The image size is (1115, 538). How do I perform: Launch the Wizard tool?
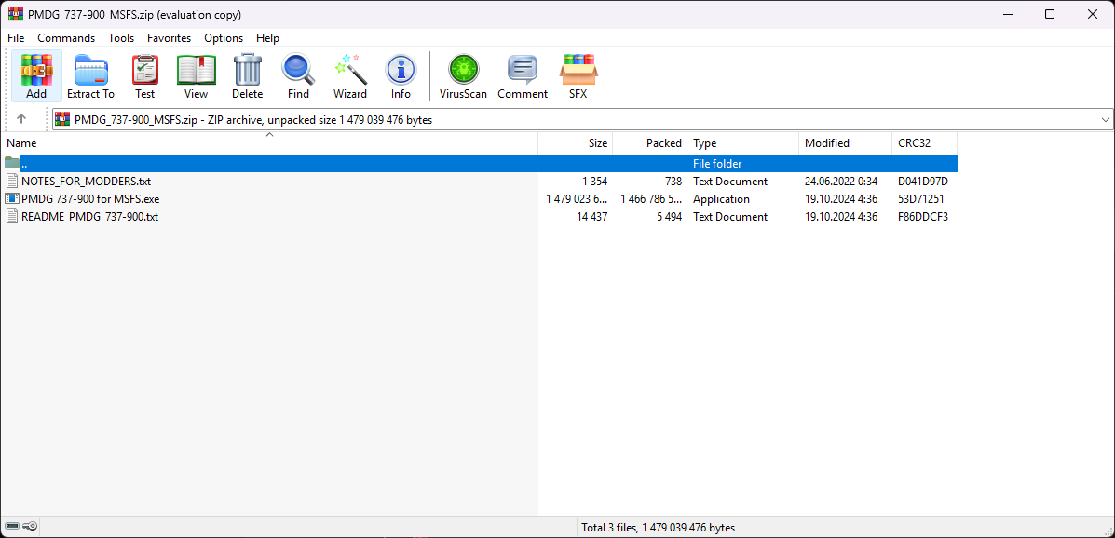350,76
